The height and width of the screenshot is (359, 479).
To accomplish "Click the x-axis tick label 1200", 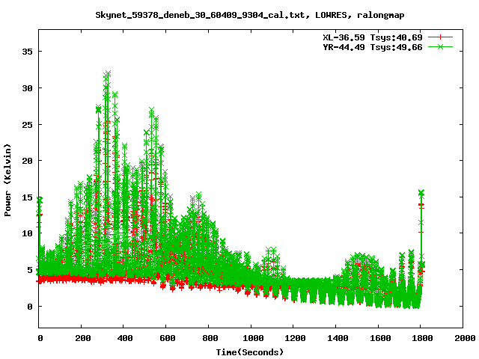I will point(295,338).
